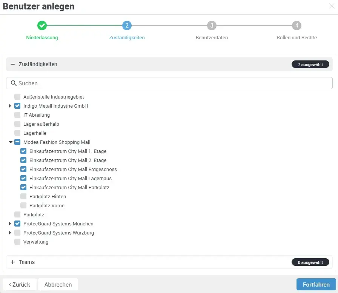Screen dimensions: 338x293
Task: Check the Außenstelle Industriegebiet checkbox
Action: pos(17,97)
